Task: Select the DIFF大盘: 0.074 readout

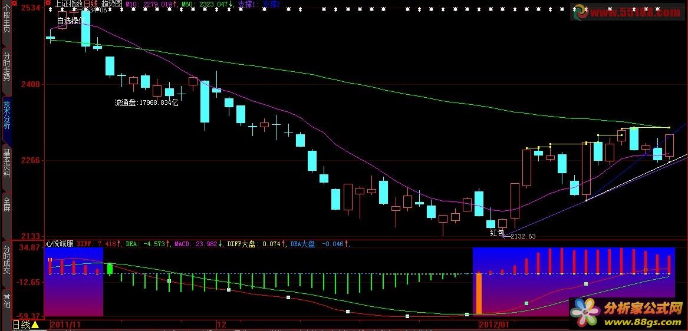Action: 256,244
